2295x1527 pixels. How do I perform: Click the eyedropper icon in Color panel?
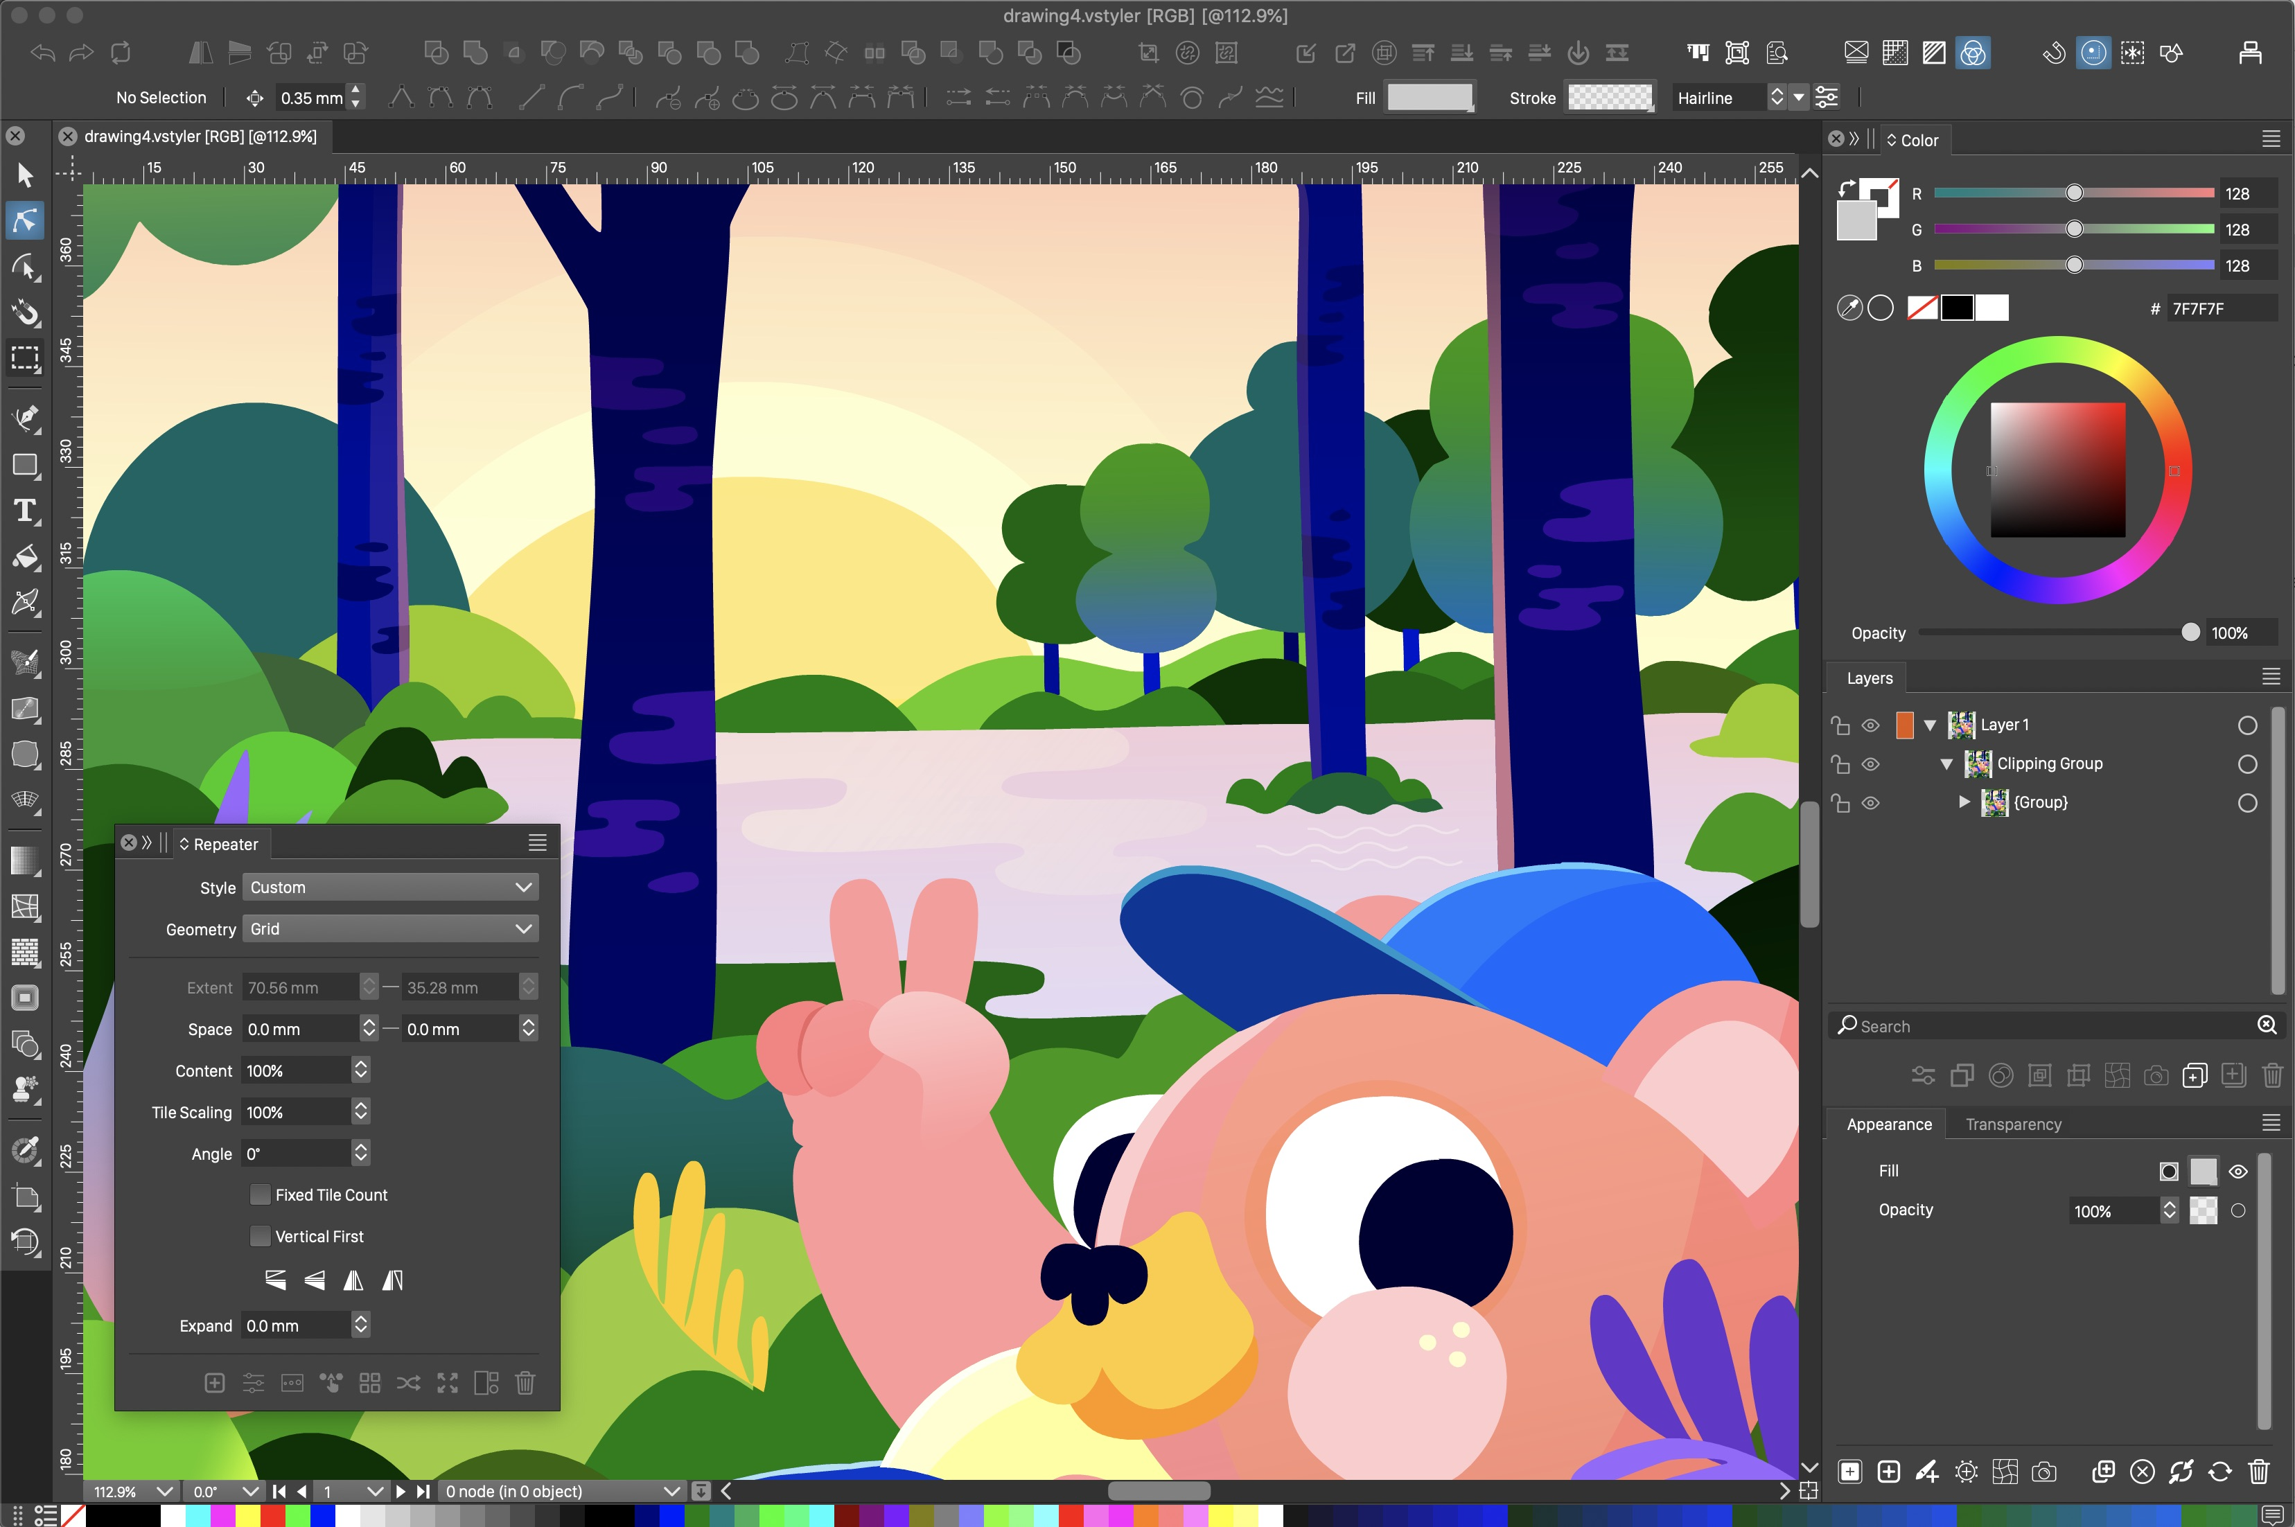pos(1849,308)
